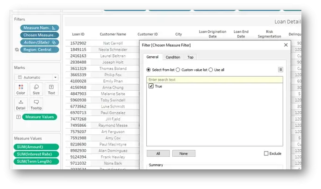Click the text icon beside Measure Values pill
321x189 pixels.
point(18,117)
